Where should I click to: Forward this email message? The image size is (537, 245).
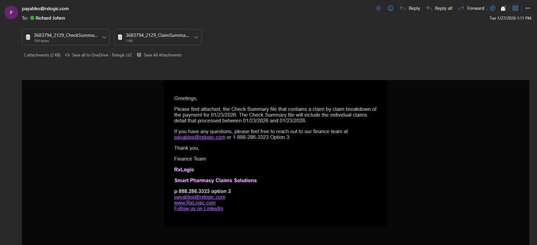471,8
